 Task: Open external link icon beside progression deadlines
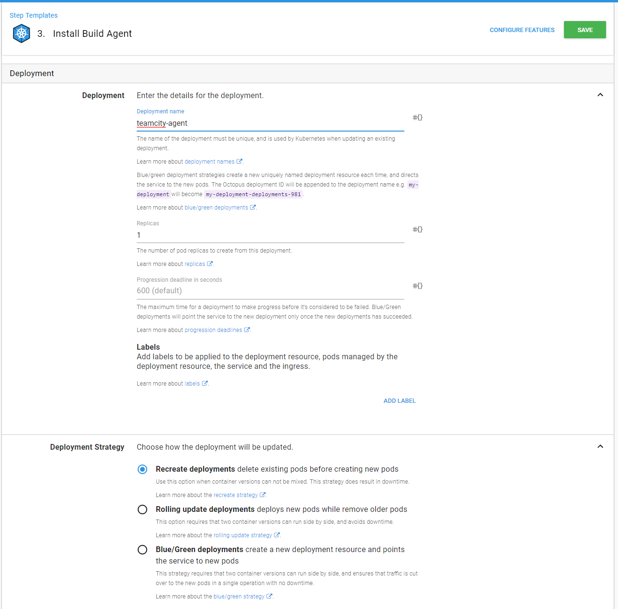247,330
